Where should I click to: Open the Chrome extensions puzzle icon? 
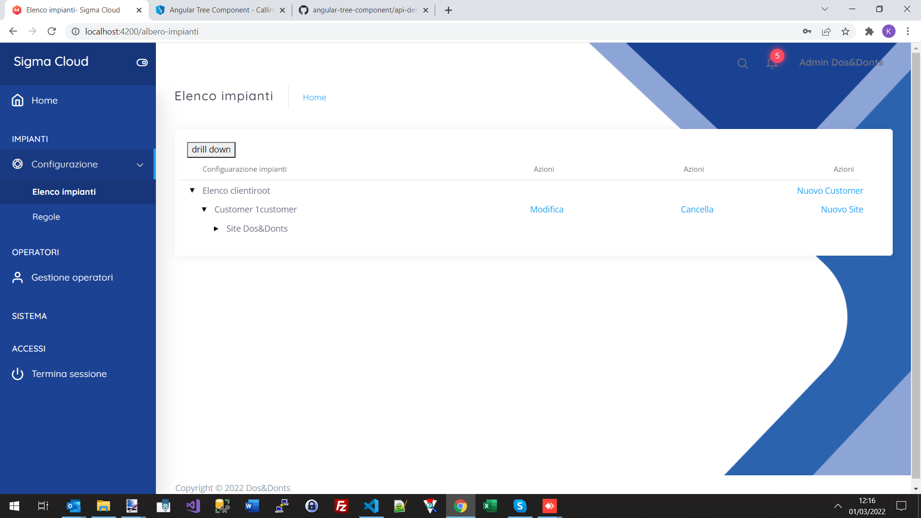click(x=869, y=32)
